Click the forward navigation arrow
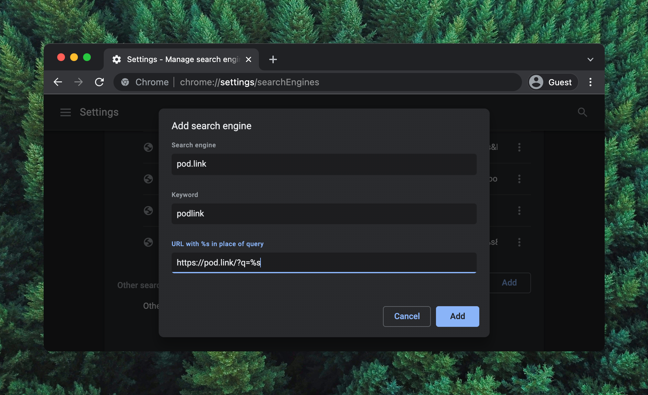Image resolution: width=648 pixels, height=395 pixels. point(79,82)
